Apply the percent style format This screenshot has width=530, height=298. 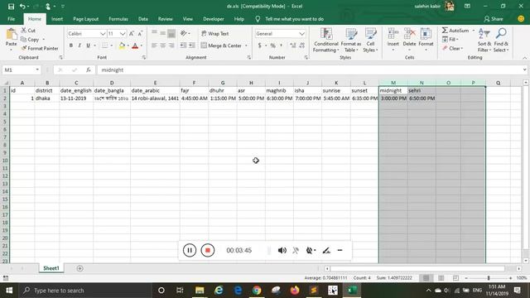[x=272, y=46]
